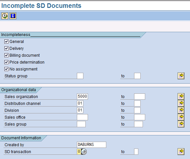The height and width of the screenshot is (159, 190).
Task: Open multiple selection for Sales organization
Action: pyautogui.click(x=181, y=97)
